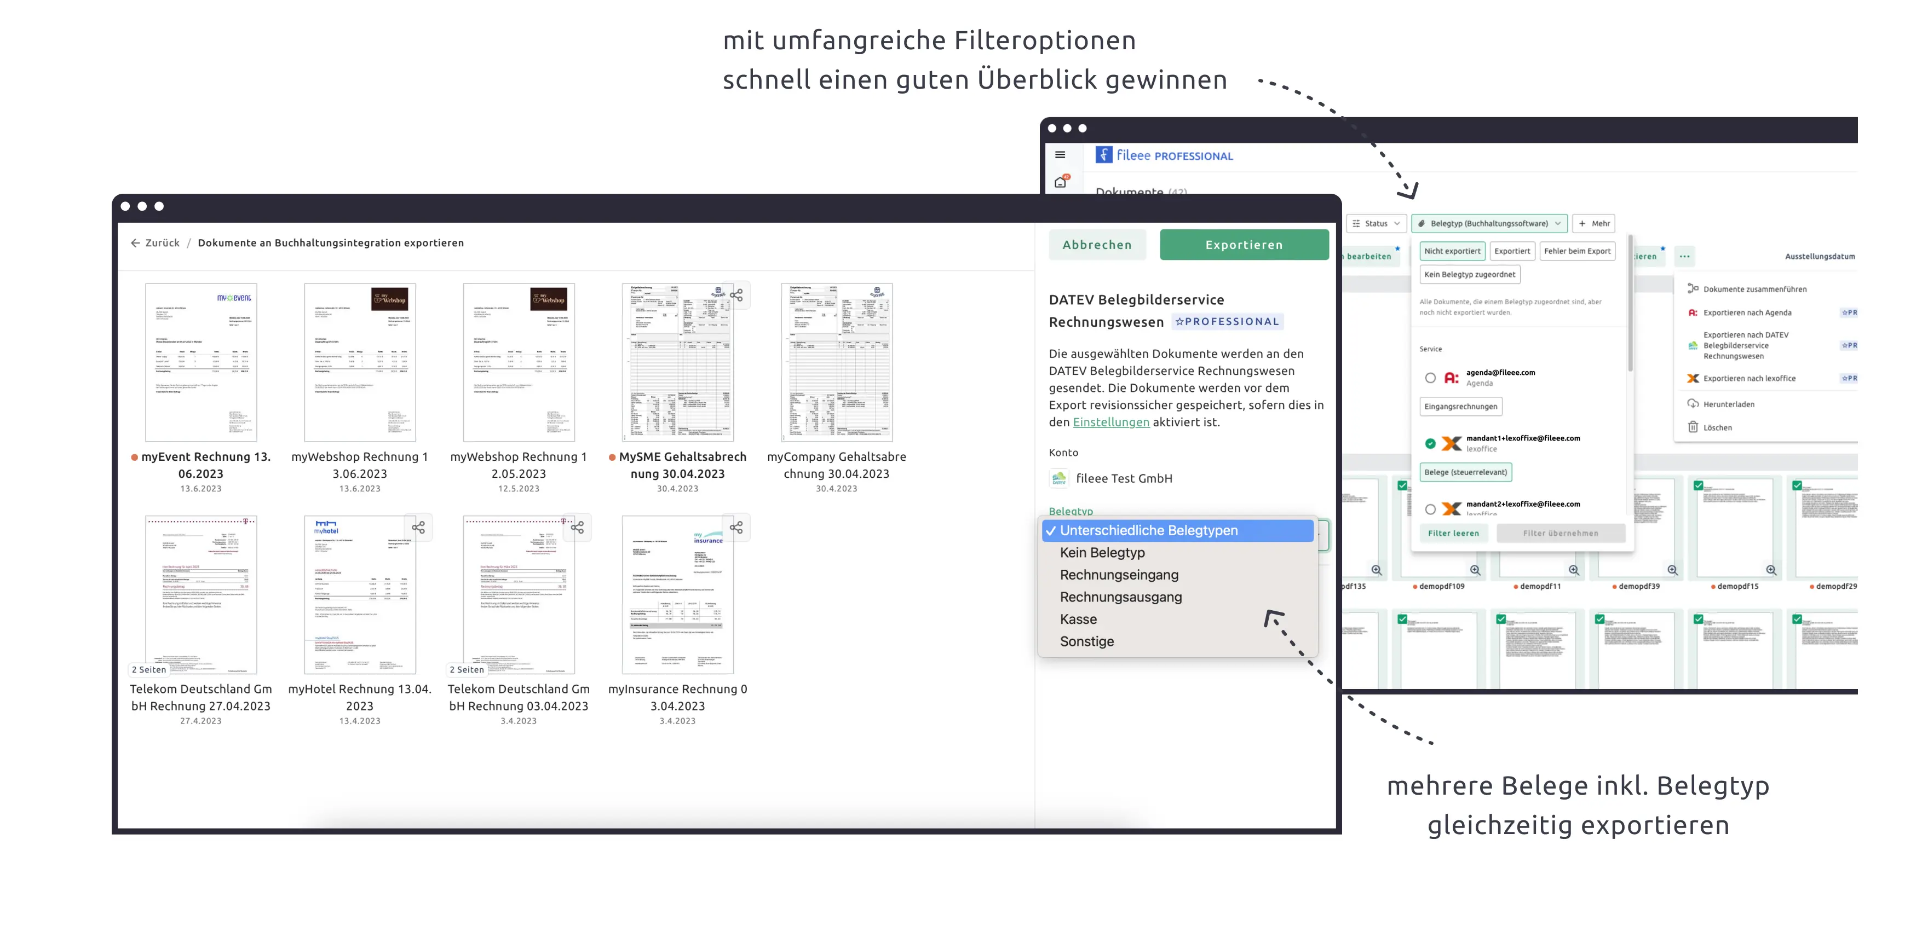Click share icon on myHotel Rechnung thumbnail
This screenshot has height=926, width=1922.
coord(418,528)
